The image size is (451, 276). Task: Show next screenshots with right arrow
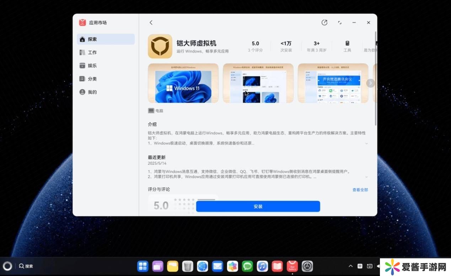pos(371,83)
